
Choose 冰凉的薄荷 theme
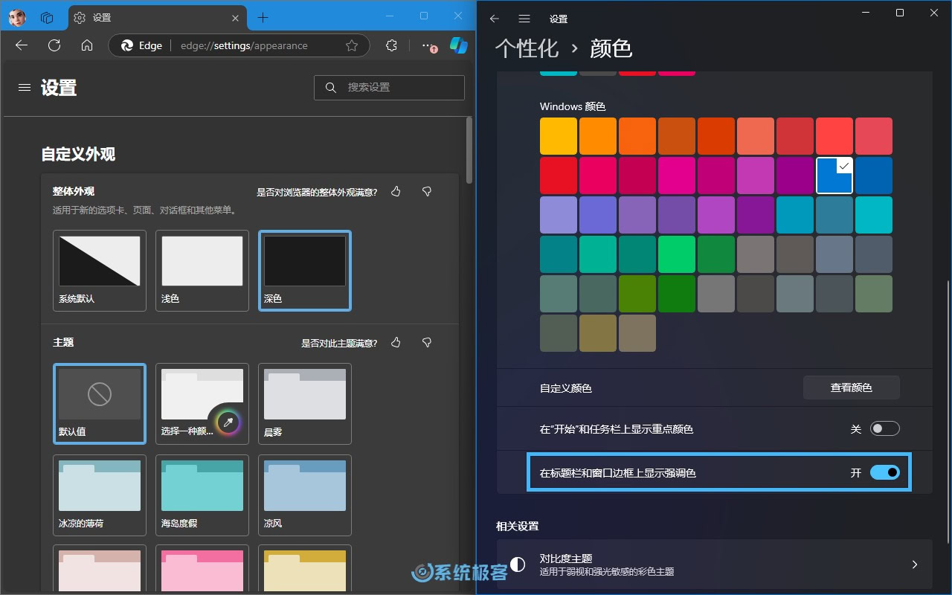(x=100, y=495)
